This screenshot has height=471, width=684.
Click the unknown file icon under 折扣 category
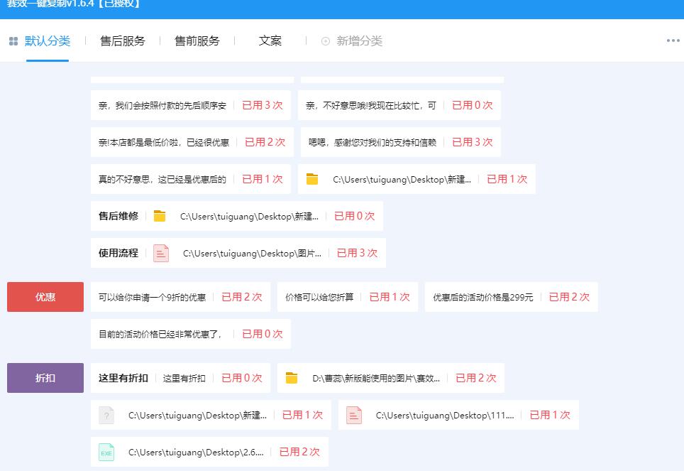(x=106, y=415)
